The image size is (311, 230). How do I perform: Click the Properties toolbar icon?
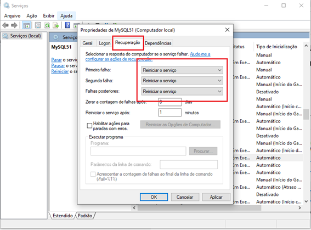(38, 25)
